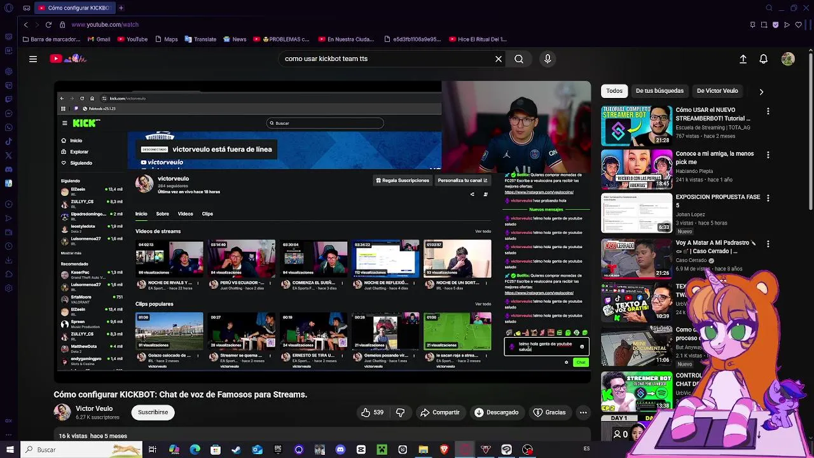
Task: Open Brave browser from the taskbar
Action: coord(444,450)
